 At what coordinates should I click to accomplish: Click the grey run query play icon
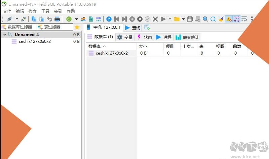[x=163, y=19]
